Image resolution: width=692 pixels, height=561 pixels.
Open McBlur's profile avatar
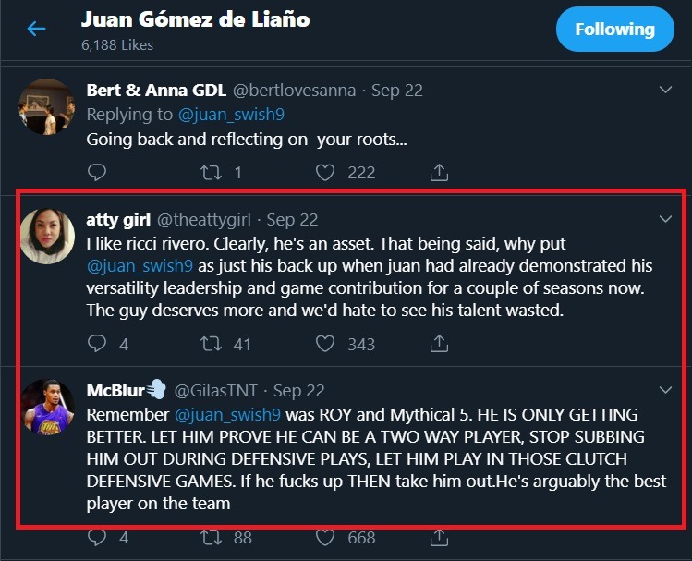click(x=46, y=408)
